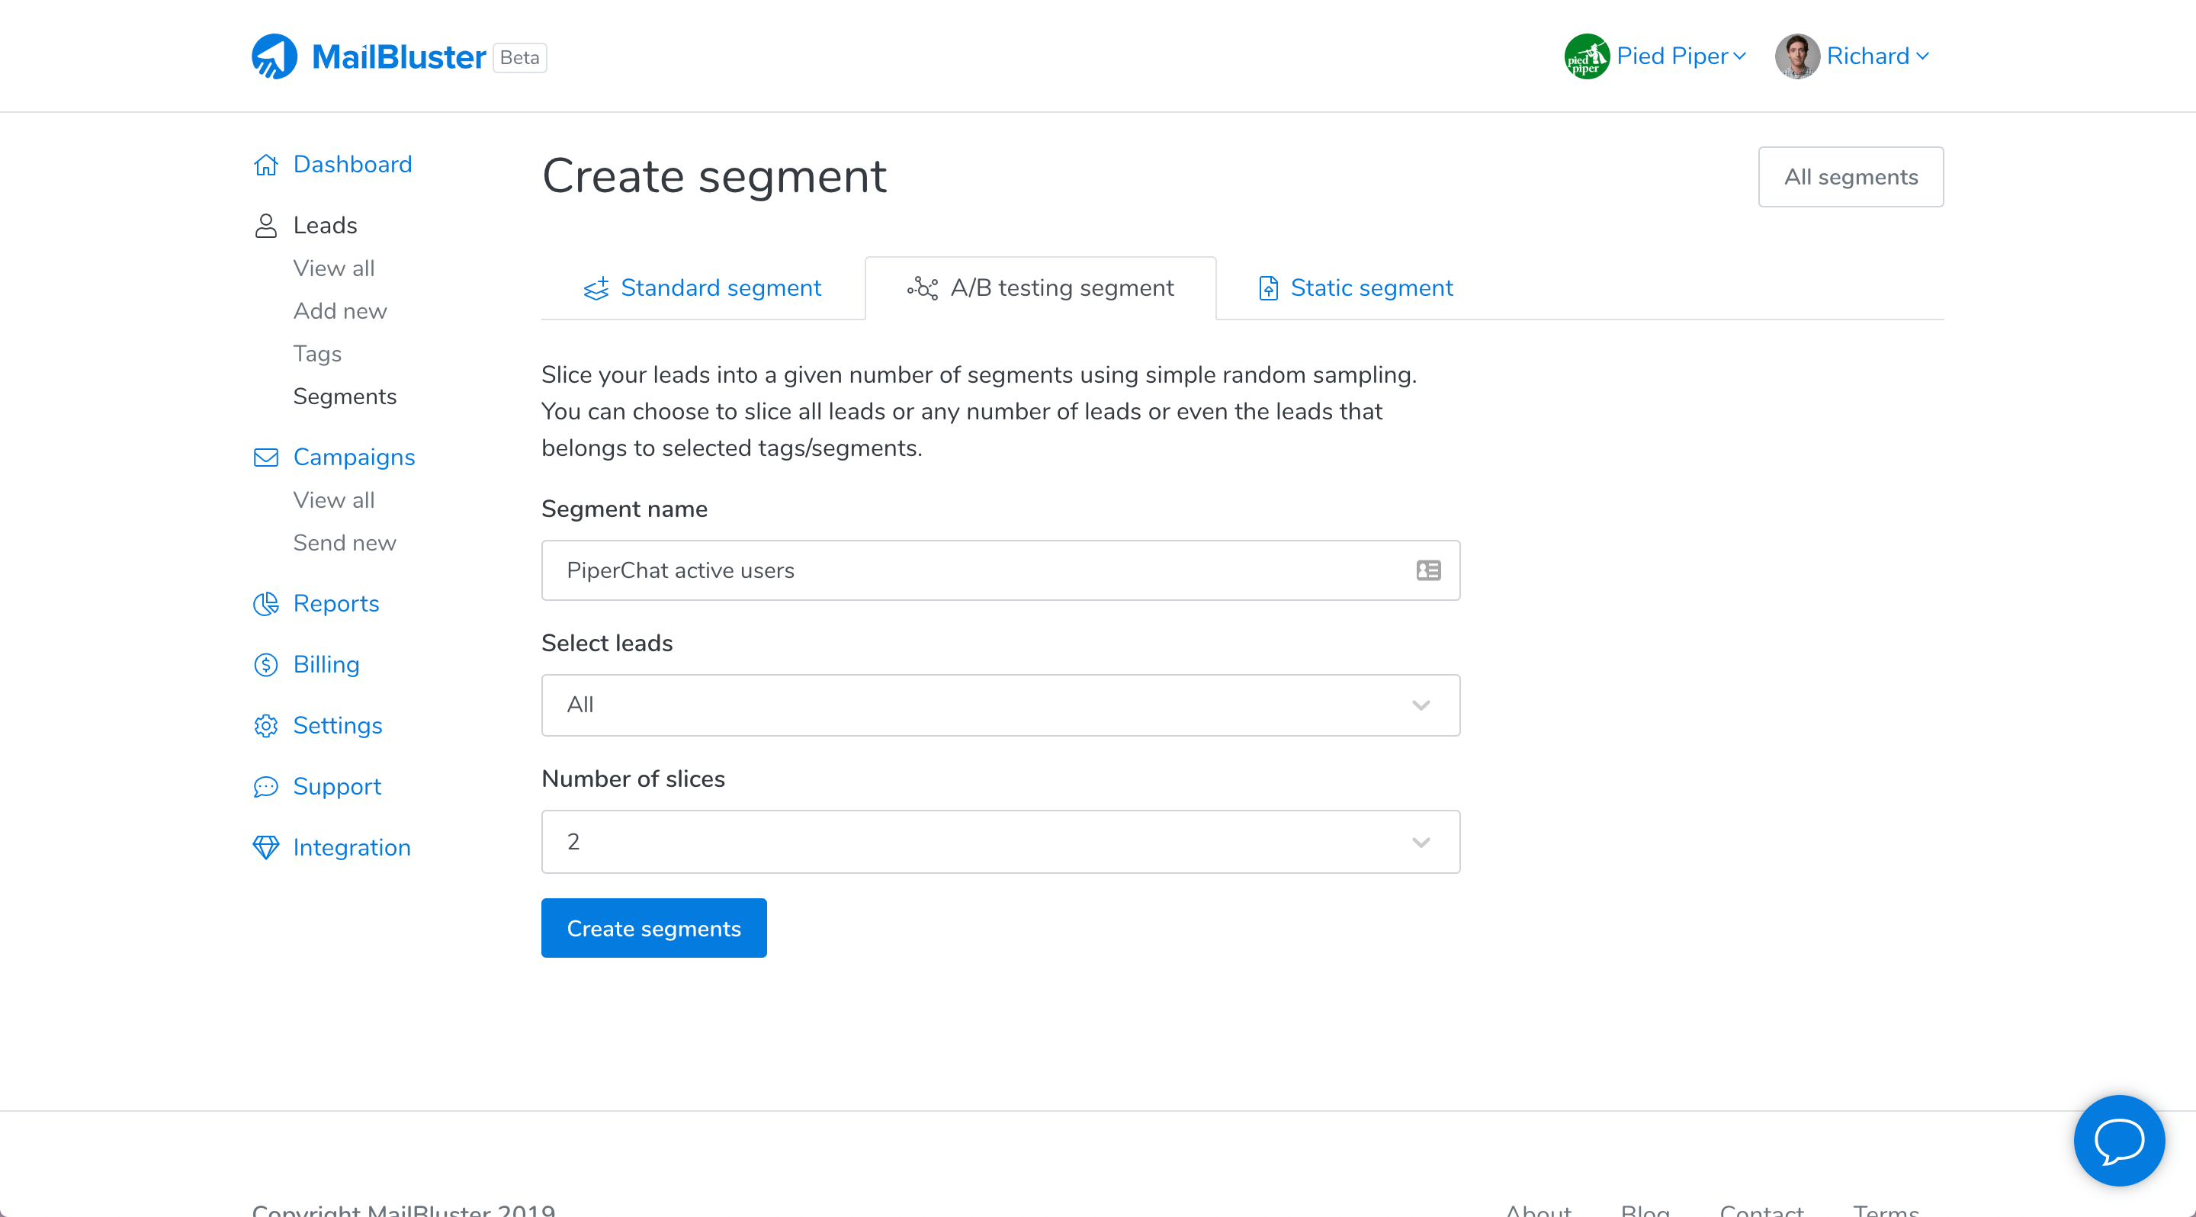2196x1217 pixels.
Task: Click the Campaigns envelope icon
Action: [x=266, y=458]
